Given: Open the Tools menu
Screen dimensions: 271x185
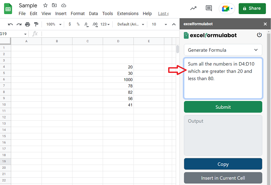Looking at the screenshot, I should 108,14.
